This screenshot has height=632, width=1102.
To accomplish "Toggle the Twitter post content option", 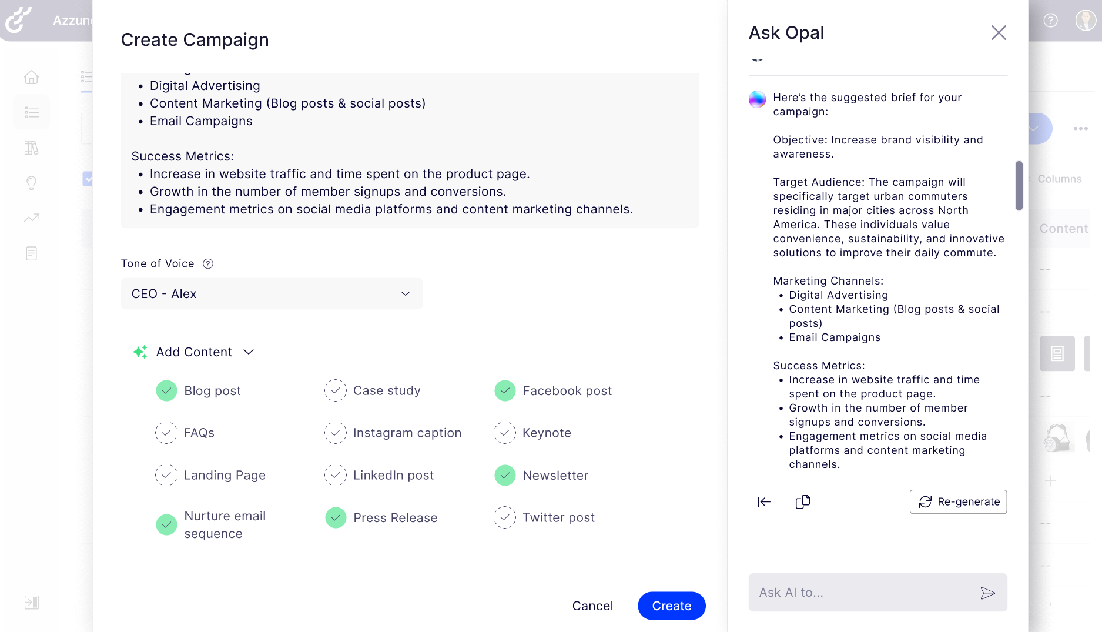I will tap(505, 517).
